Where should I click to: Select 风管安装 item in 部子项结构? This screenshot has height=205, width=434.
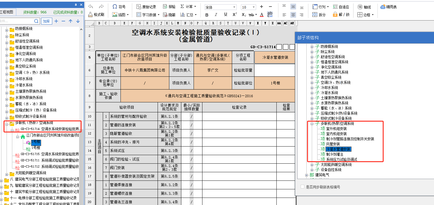click(x=333, y=144)
